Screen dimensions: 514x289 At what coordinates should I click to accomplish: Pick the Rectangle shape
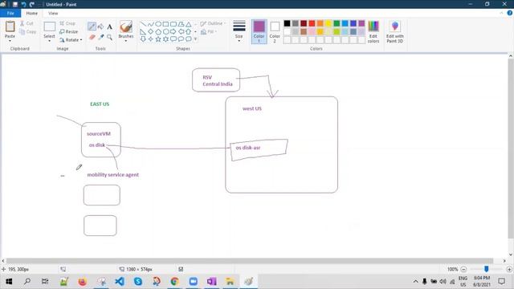[x=165, y=24]
